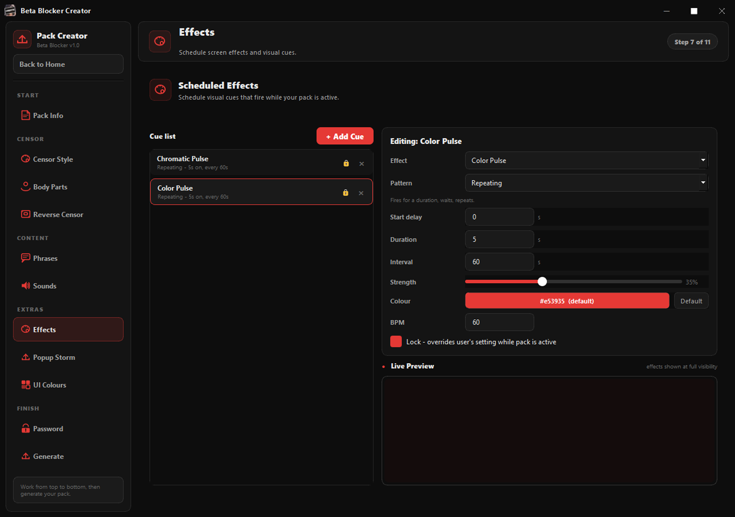Viewport: 735px width, 517px height.
Task: Click the BPM input field
Action: click(499, 322)
